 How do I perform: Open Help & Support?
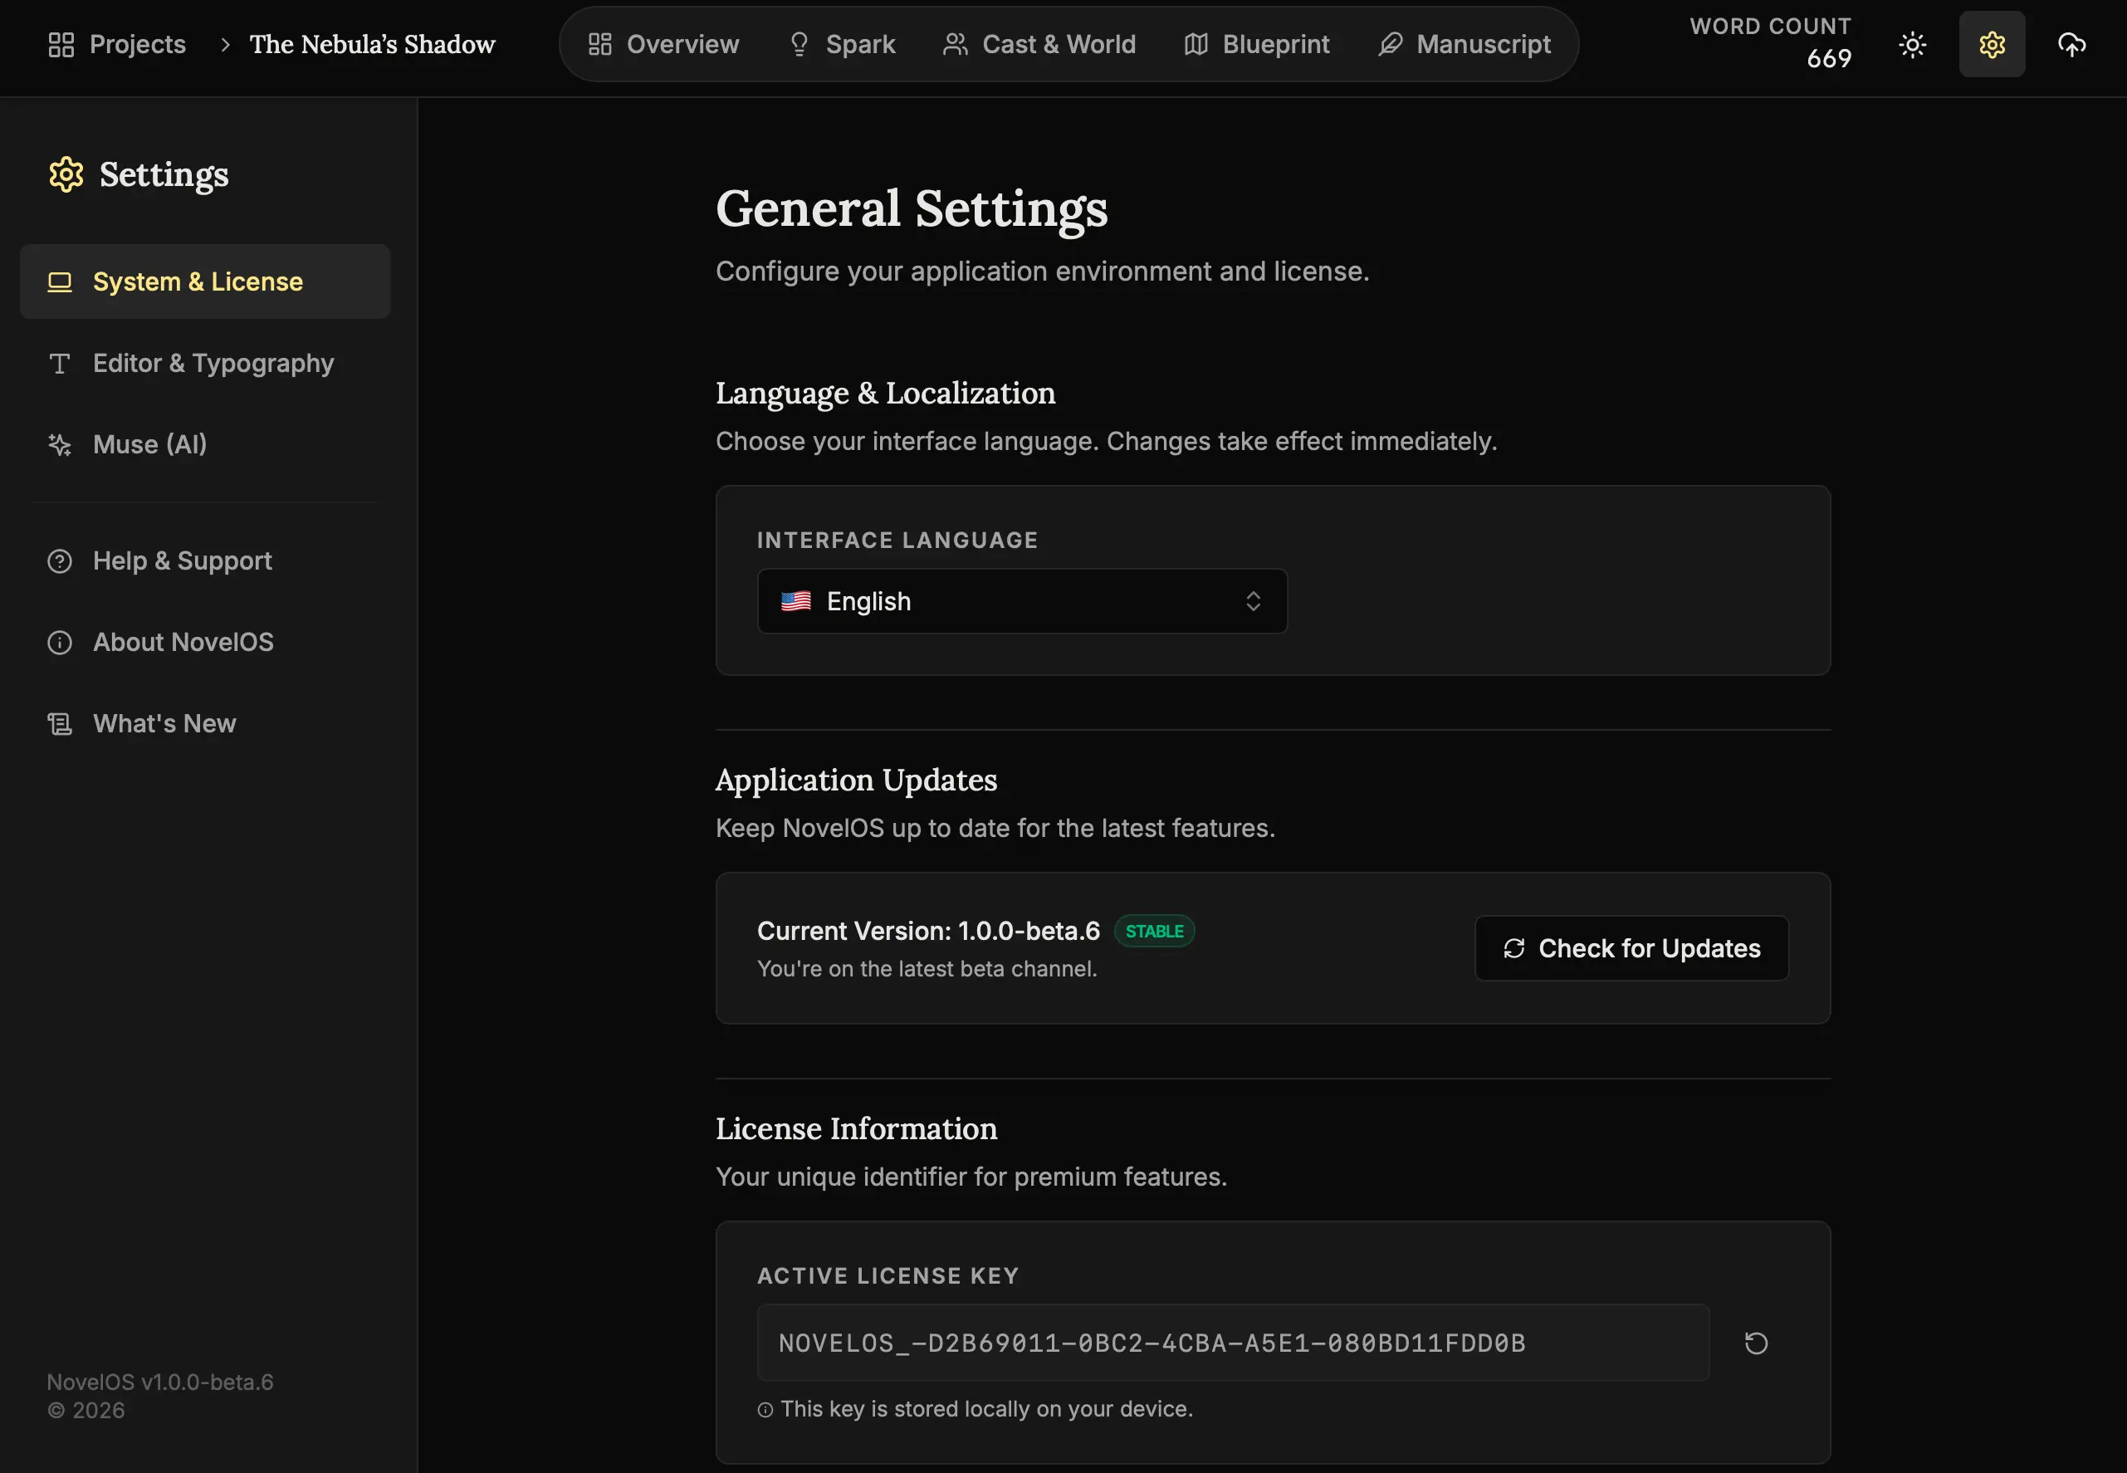tap(182, 560)
